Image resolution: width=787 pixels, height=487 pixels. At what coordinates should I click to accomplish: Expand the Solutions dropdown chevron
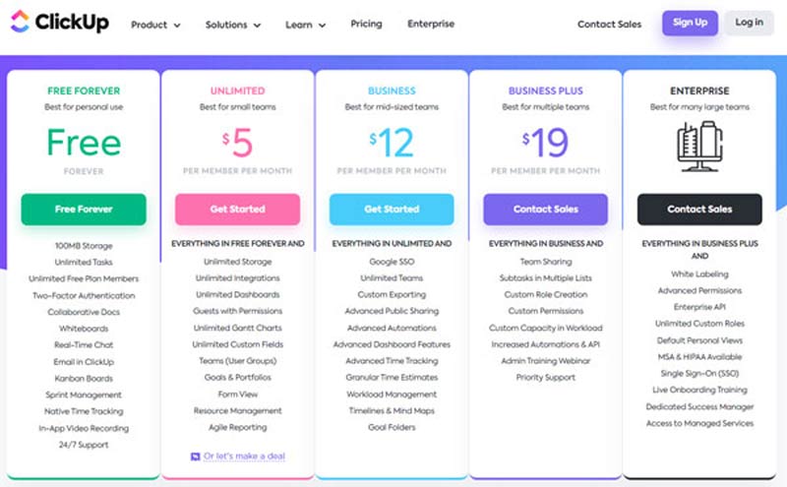[257, 26]
